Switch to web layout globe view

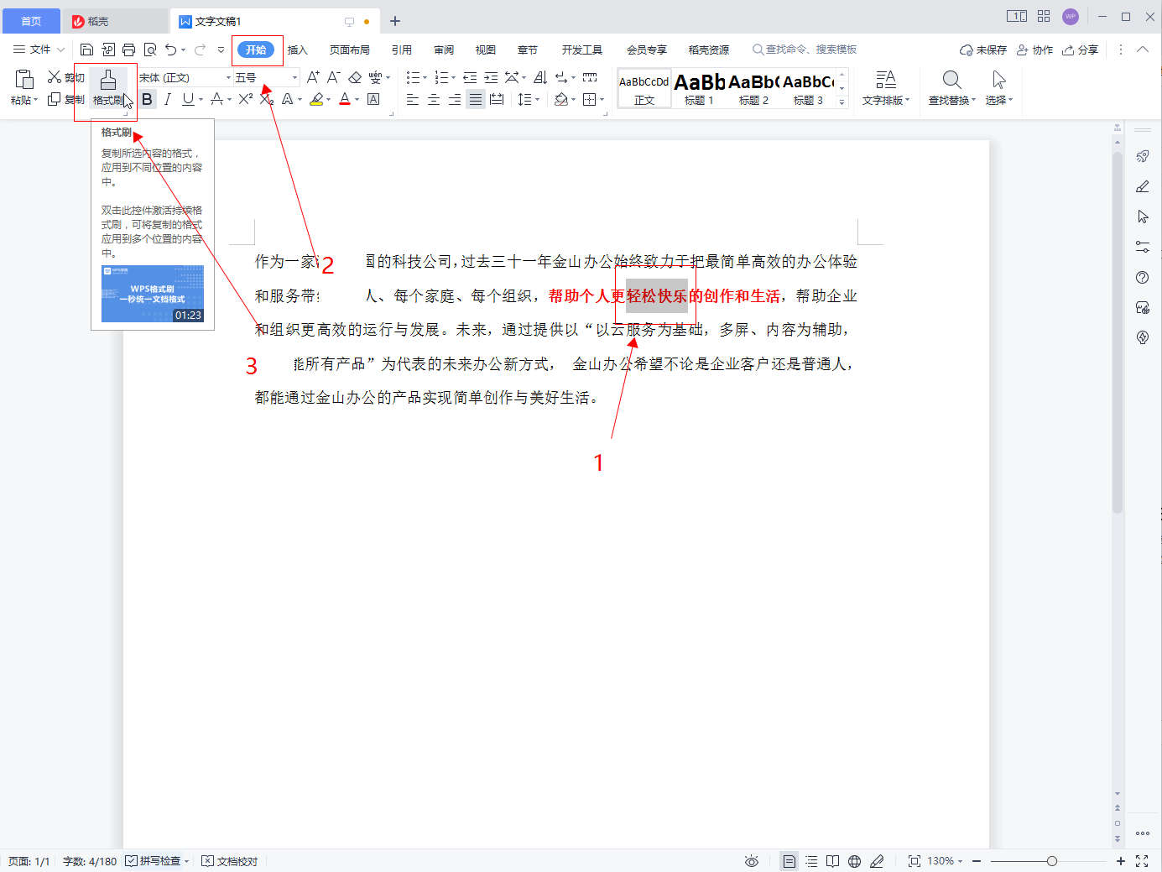(x=854, y=861)
